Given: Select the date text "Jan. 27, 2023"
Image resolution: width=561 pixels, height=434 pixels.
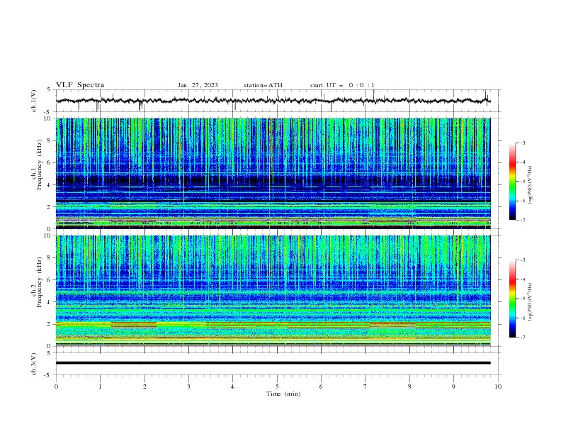Looking at the screenshot, I should 198,85.
